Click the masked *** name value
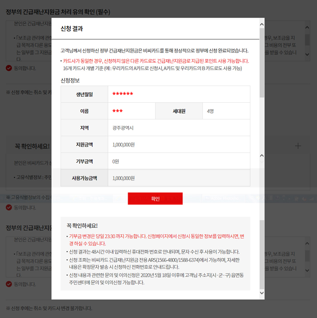This screenshot has width=317, height=318. pyautogui.click(x=117, y=111)
